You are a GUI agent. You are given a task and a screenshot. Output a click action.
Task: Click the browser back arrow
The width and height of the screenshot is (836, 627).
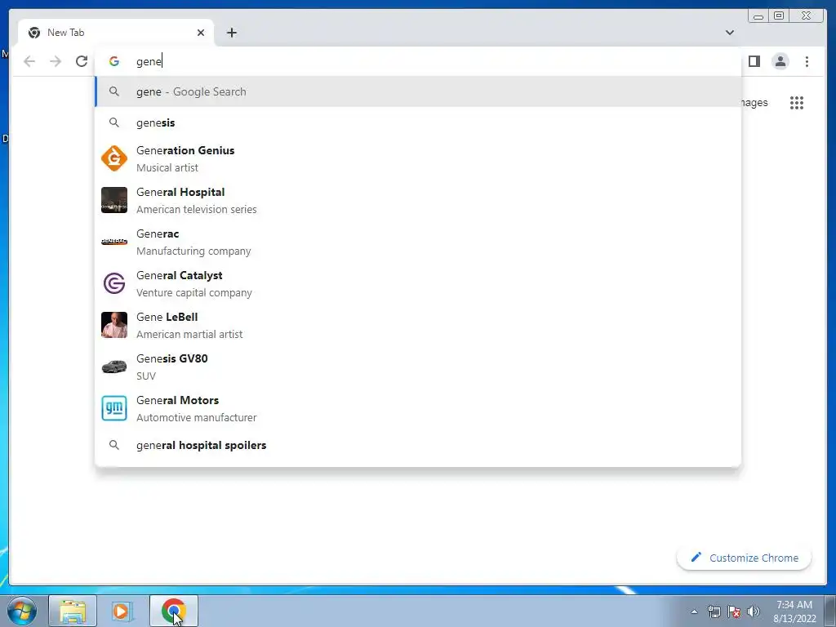point(29,61)
